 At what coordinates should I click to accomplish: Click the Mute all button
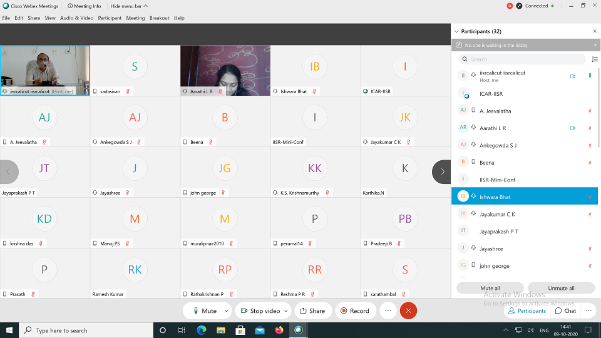click(x=490, y=288)
